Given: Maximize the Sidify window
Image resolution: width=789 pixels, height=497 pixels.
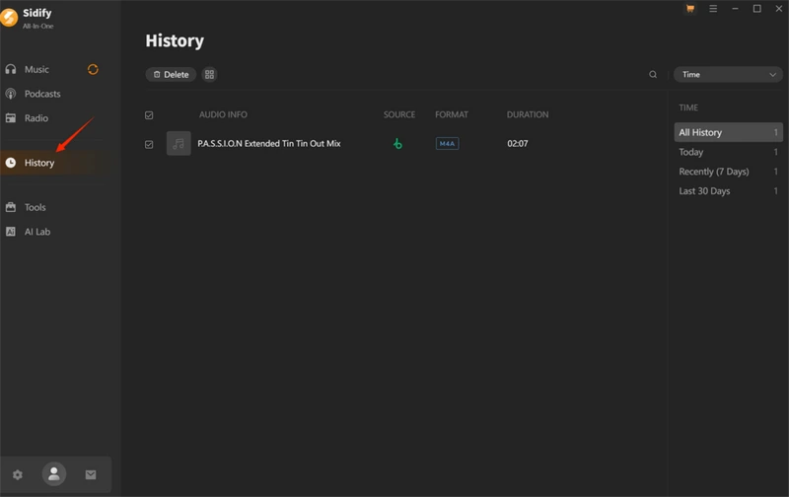Looking at the screenshot, I should 756,9.
